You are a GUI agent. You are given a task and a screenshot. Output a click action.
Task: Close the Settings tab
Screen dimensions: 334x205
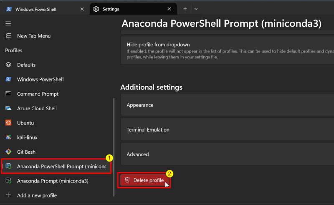169,9
